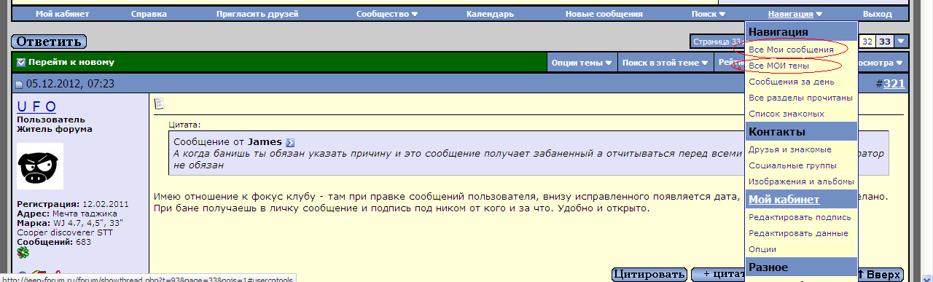This screenshot has height=282, width=933.
Task: Go to page 32 of the thread
Action: click(x=867, y=42)
